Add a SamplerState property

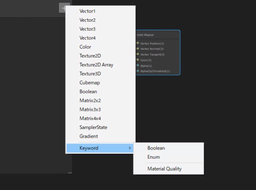tap(100, 127)
